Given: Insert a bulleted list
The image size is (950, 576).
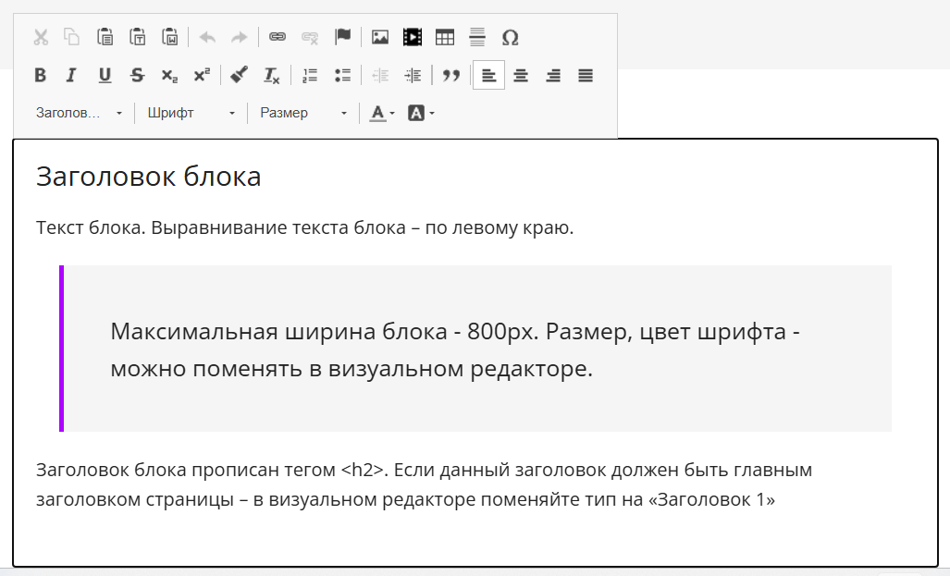Looking at the screenshot, I should pos(342,75).
